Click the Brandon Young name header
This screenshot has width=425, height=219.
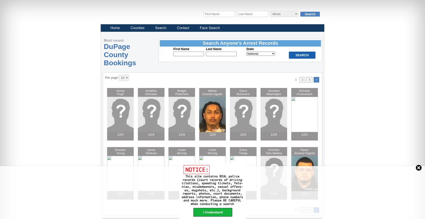pyautogui.click(x=120, y=152)
